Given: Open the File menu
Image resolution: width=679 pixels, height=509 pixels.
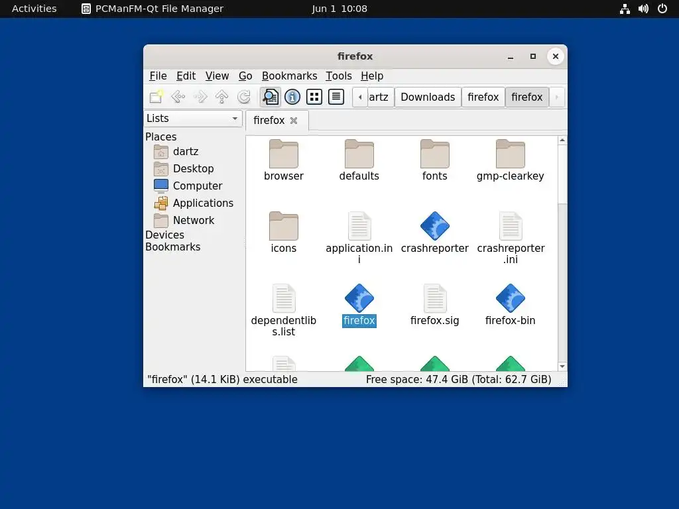Looking at the screenshot, I should click(158, 76).
